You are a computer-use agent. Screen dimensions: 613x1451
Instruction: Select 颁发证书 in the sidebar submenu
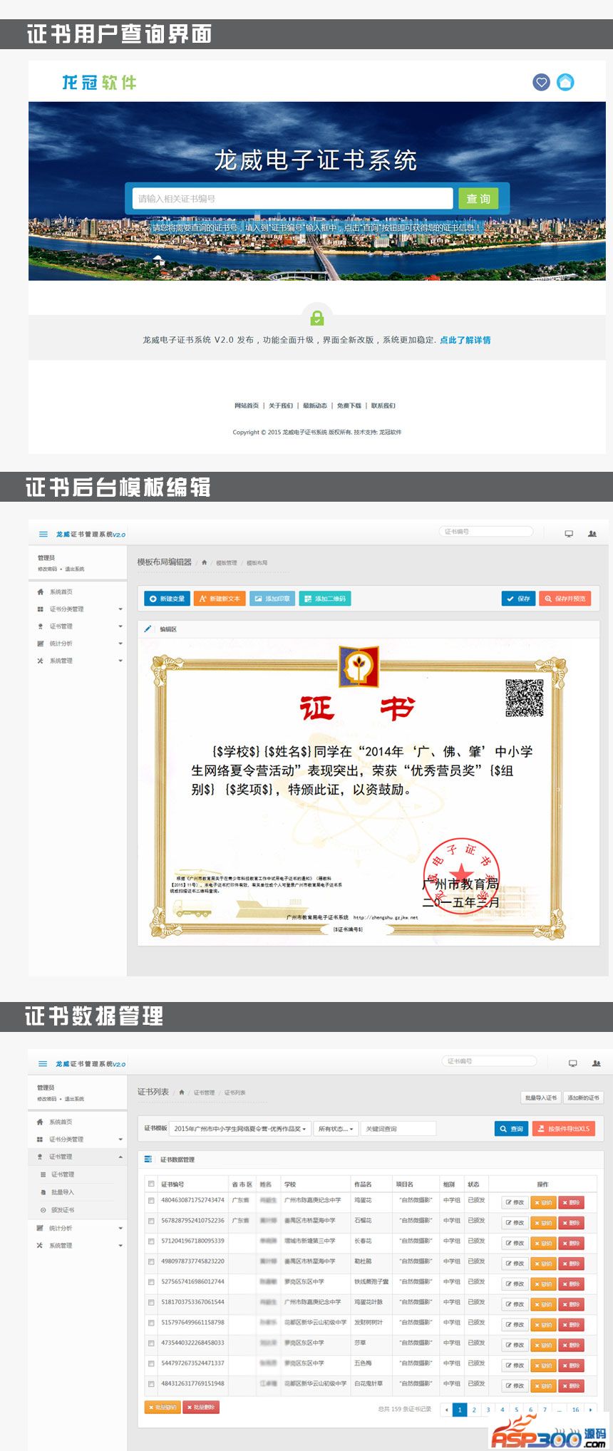point(62,1210)
